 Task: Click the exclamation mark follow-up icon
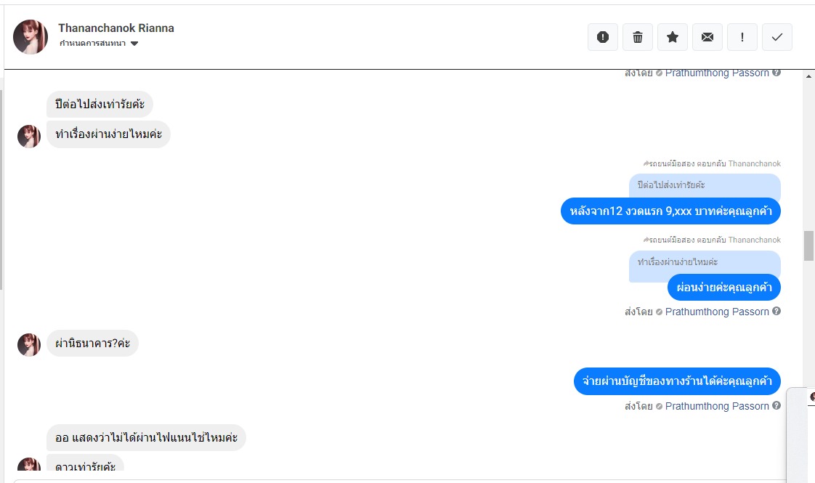click(742, 37)
